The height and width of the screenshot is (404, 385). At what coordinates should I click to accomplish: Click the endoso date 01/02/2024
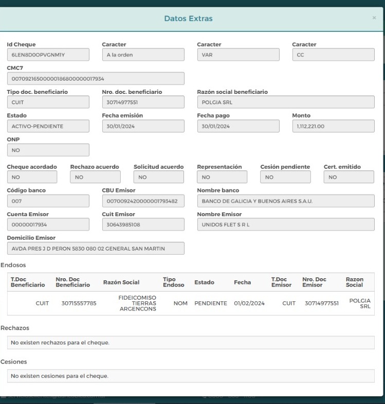pyautogui.click(x=249, y=303)
